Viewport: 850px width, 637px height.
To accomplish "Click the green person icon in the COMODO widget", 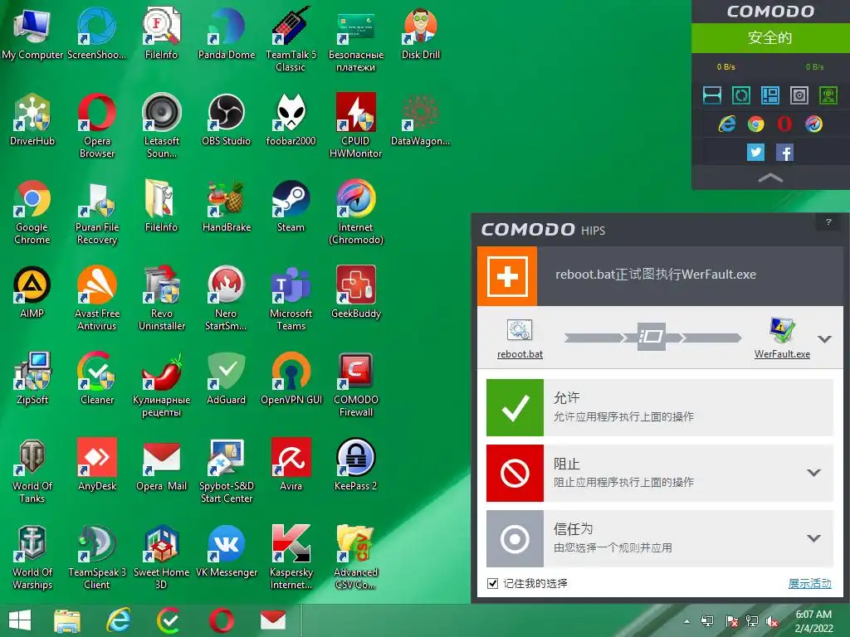I will click(828, 95).
